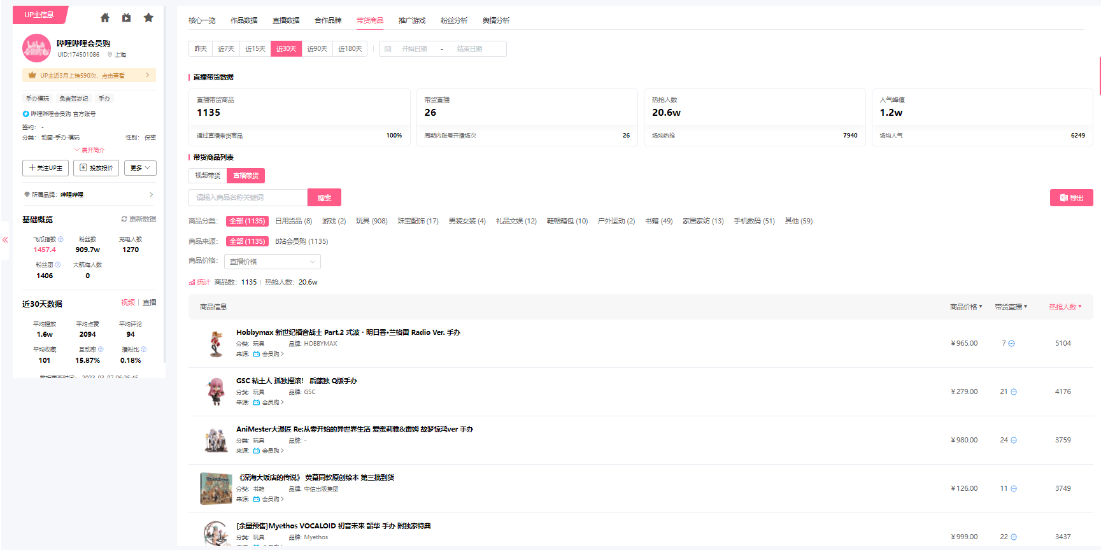1101x550 pixels.
Task: Click the 手办模玩 tag
Action: click(x=38, y=99)
